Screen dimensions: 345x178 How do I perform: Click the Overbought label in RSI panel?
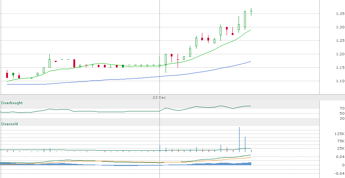(12, 103)
